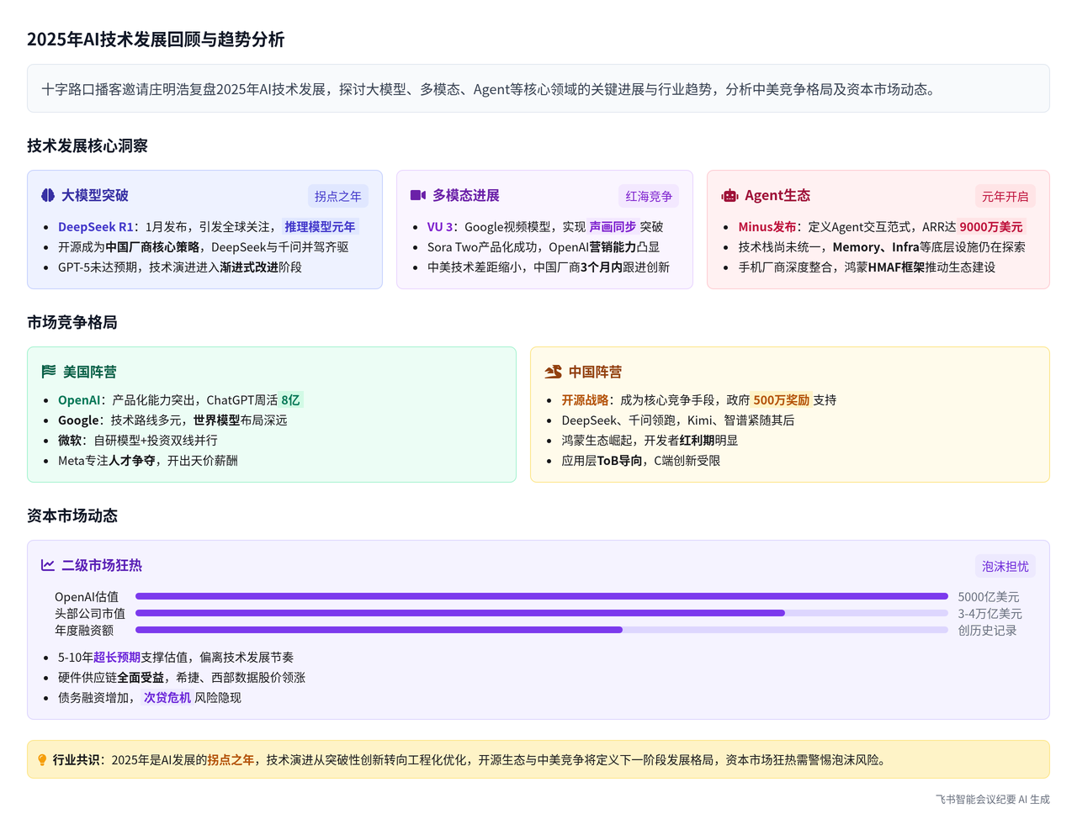Click the highlighted DeepSeek R1 text
Screen dimensions: 1077x819
click(96, 227)
